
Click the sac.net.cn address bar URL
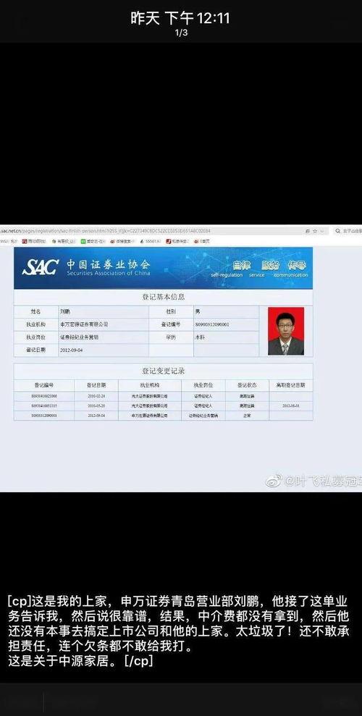[106, 231]
